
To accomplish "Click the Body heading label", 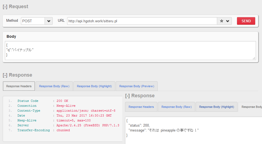I will point(11,36).
